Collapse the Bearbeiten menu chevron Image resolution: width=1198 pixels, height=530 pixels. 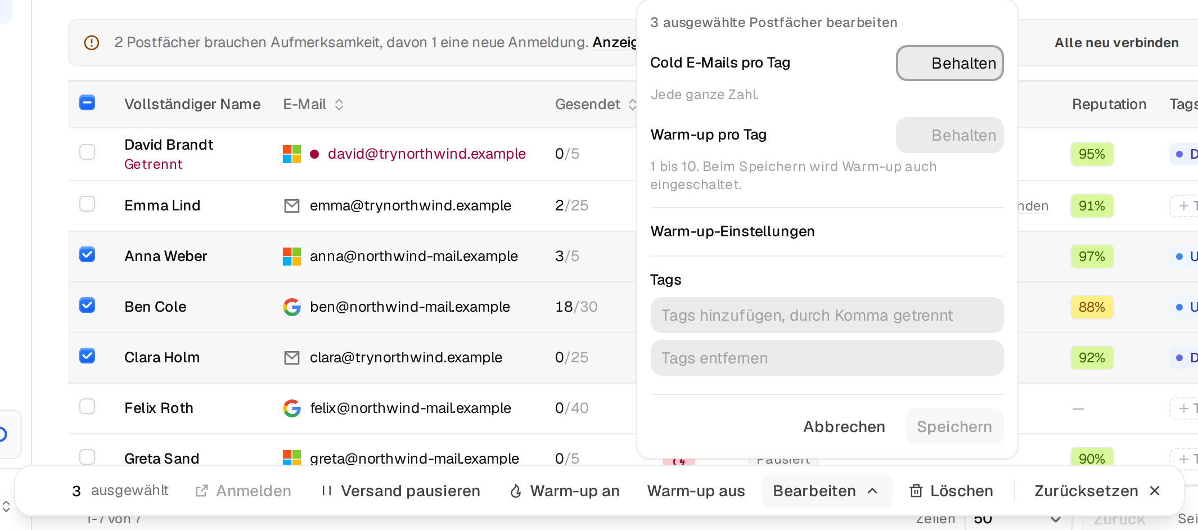[872, 491]
